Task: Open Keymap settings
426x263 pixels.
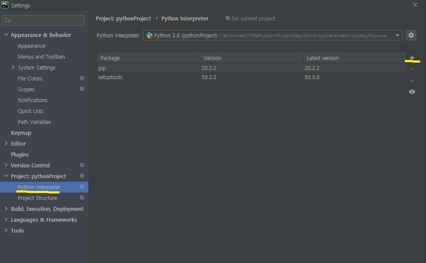Action: (21, 133)
